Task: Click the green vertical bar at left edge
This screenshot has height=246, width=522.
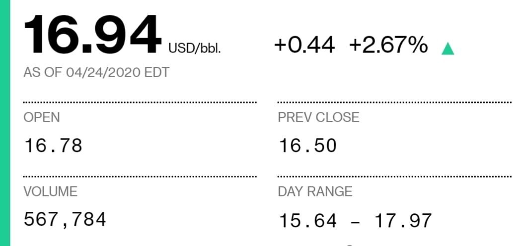Action: pos(4,123)
